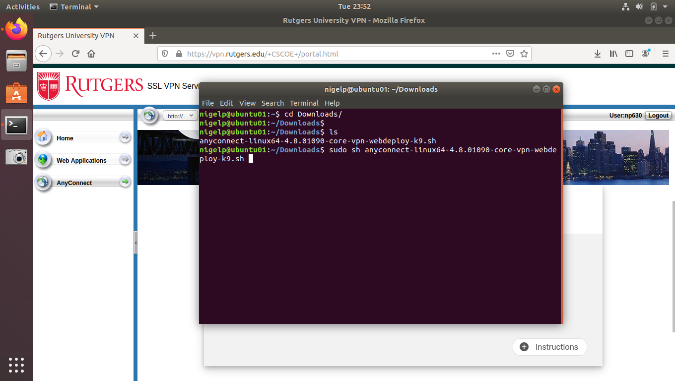
Task: Click the arrow next to Web Applications
Action: 125,160
